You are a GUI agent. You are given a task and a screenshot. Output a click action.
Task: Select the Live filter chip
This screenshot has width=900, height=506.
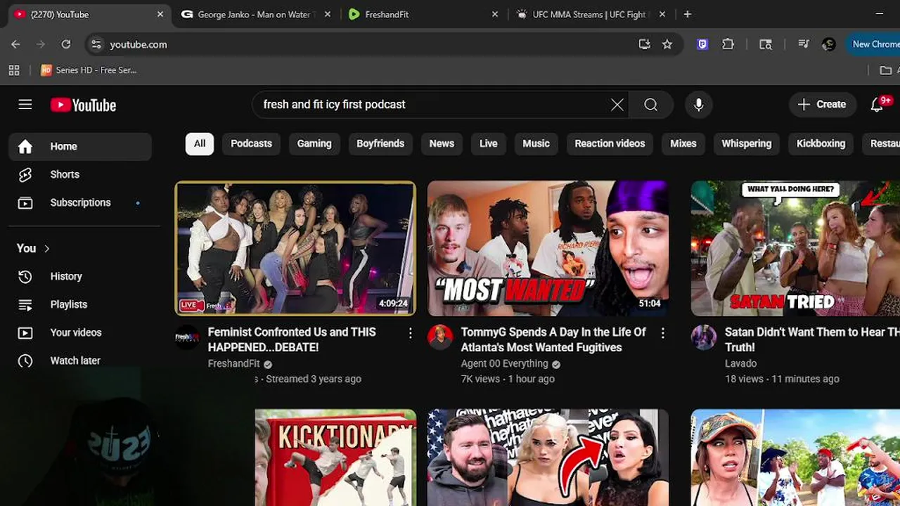coord(489,143)
